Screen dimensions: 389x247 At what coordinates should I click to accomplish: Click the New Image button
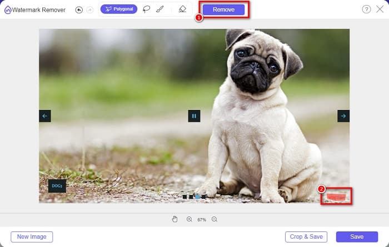tap(32, 237)
